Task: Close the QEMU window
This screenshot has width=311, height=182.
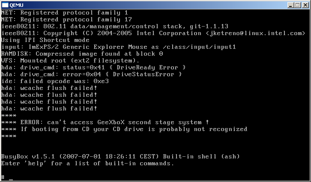Action: [x=305, y=5]
